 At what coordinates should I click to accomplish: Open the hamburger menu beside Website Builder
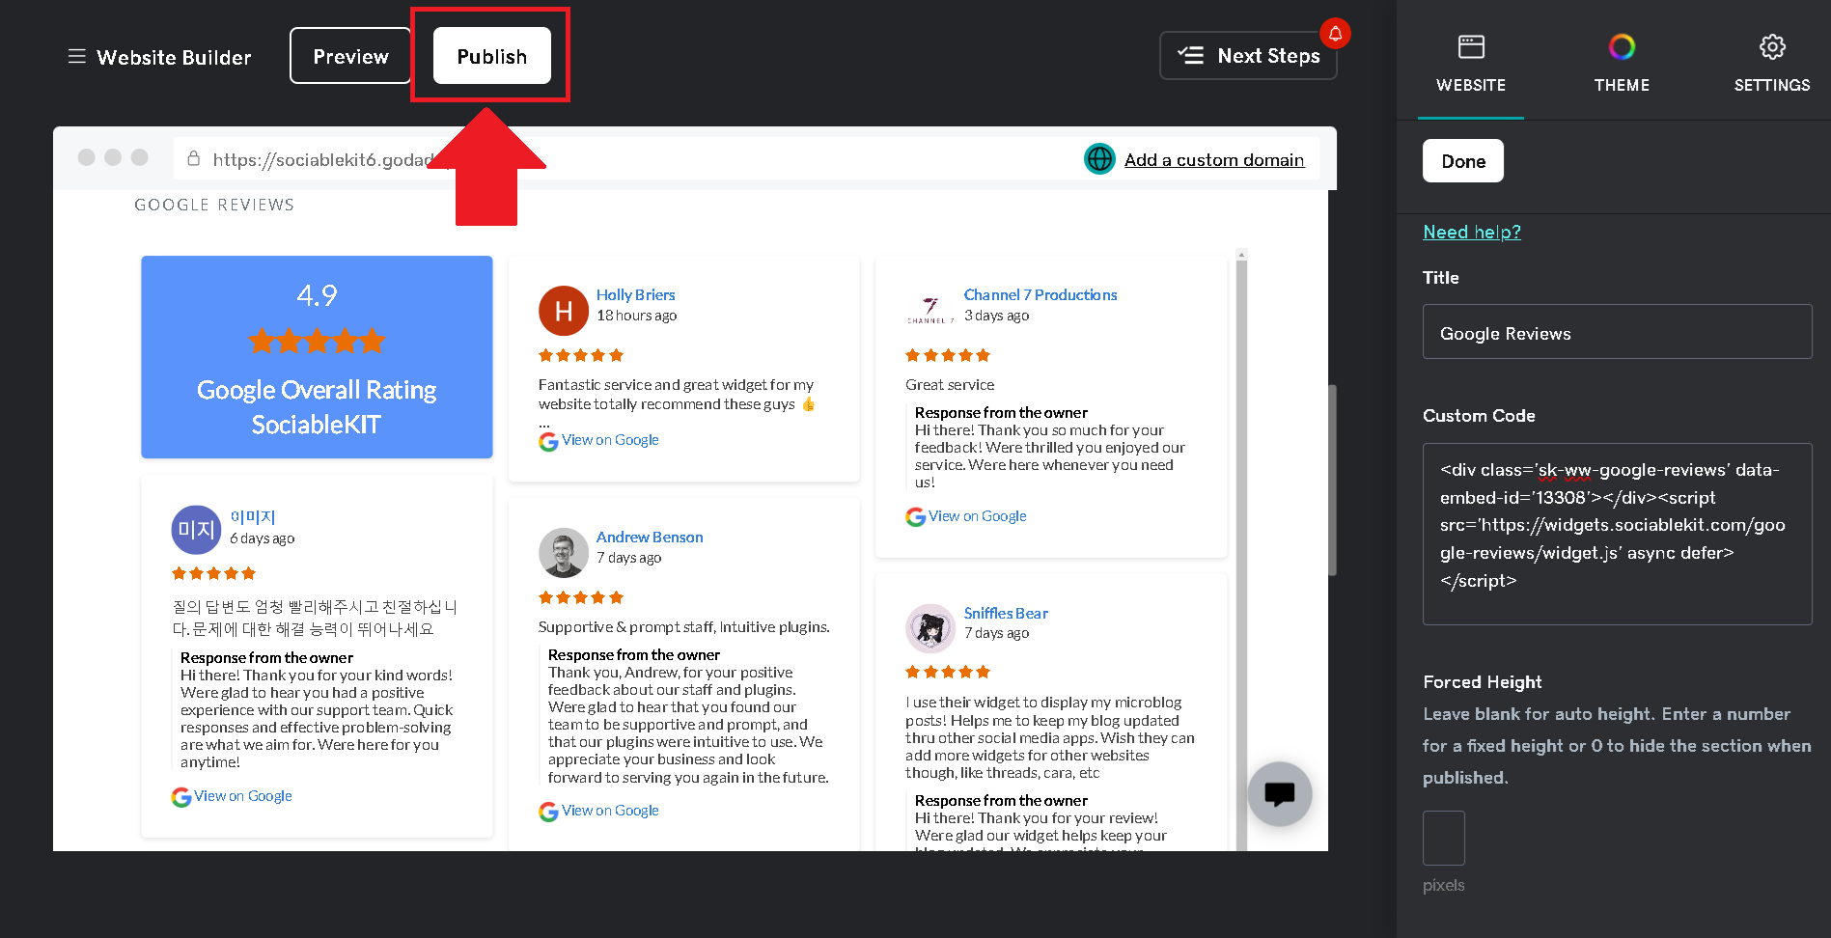[x=76, y=57]
